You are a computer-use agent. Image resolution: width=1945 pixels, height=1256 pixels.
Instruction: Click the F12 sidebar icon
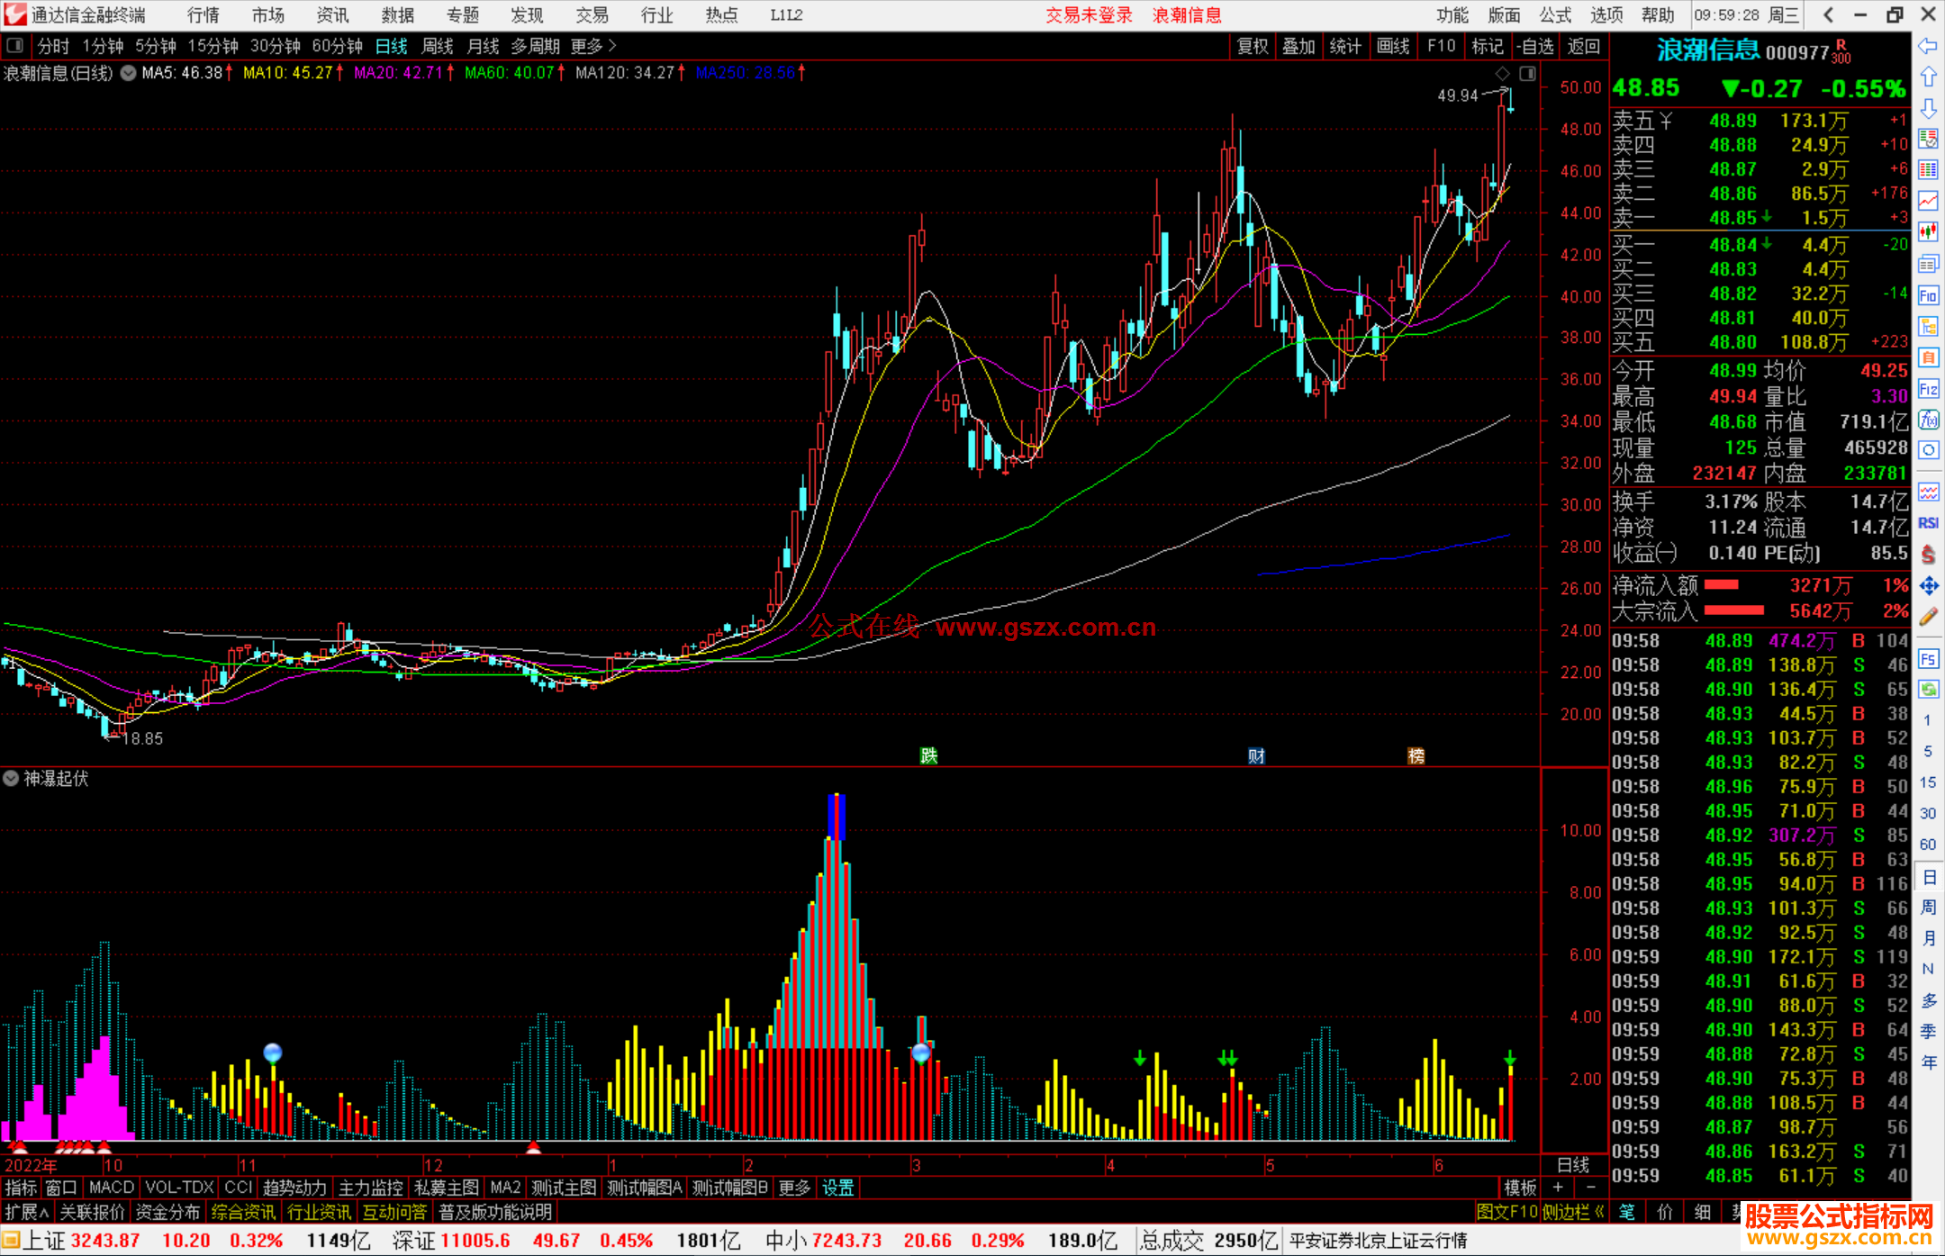[1928, 389]
